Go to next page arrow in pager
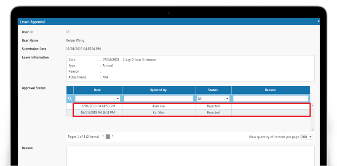Screen dimensions: 337x166 [113, 136]
